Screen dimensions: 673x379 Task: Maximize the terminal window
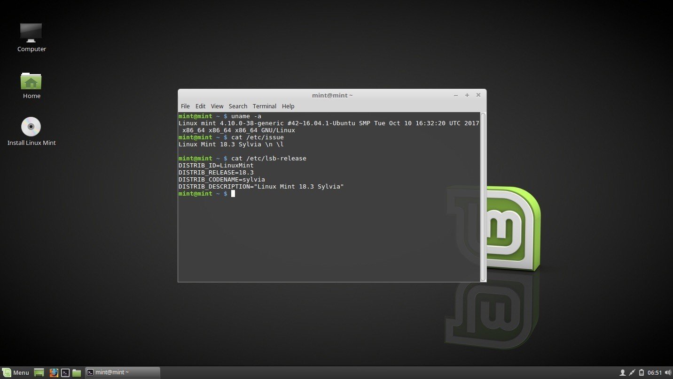pyautogui.click(x=467, y=95)
